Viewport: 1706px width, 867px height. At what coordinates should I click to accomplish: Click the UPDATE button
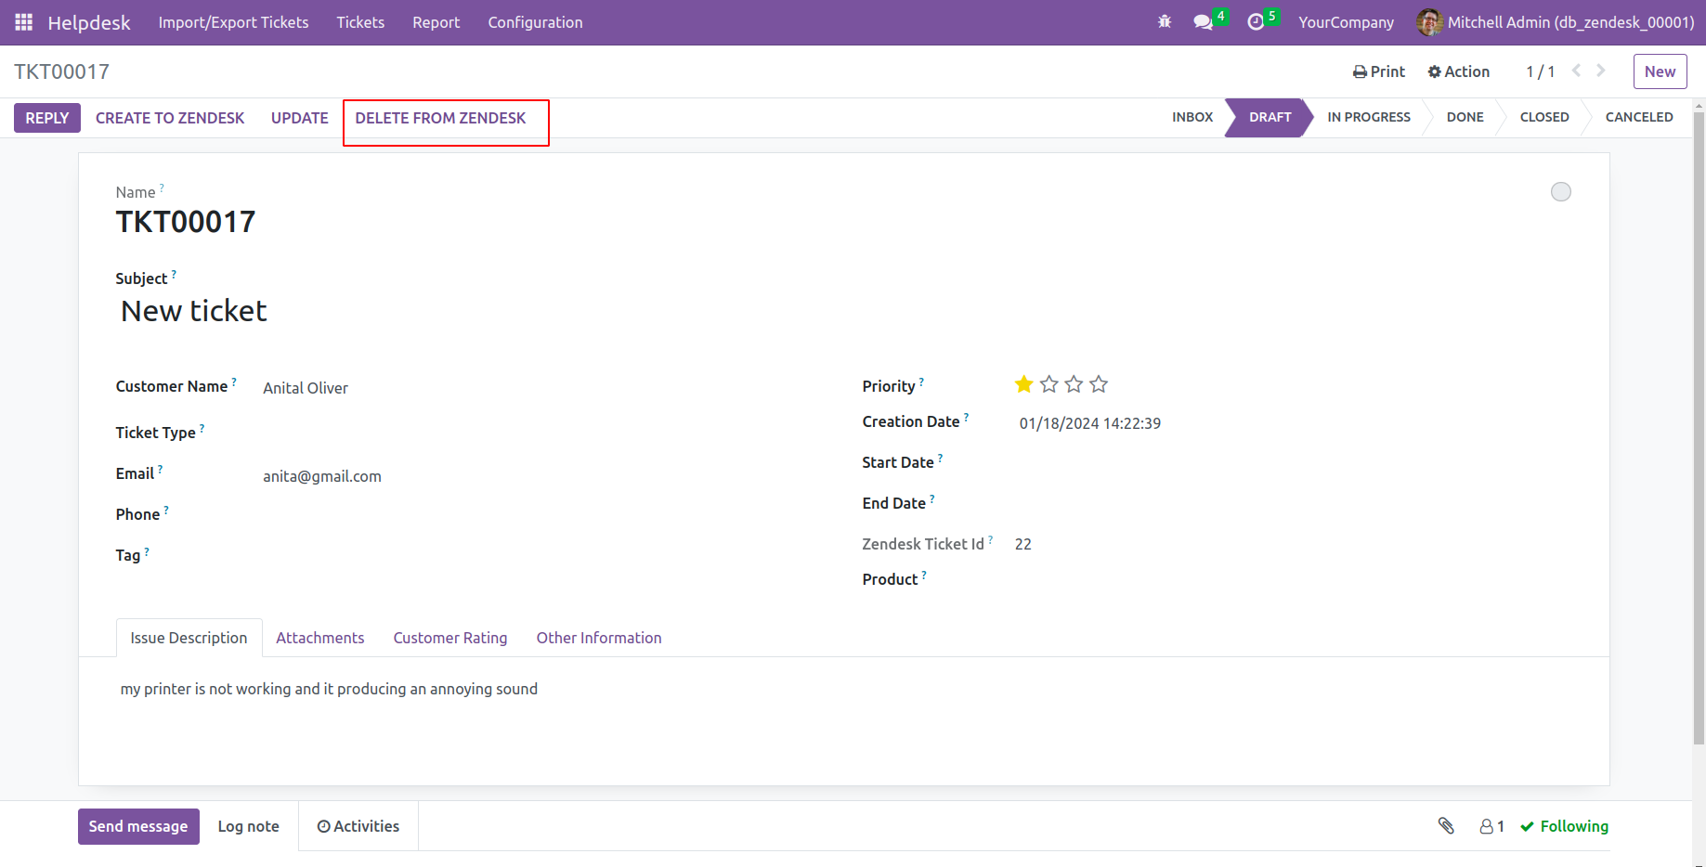pos(300,118)
